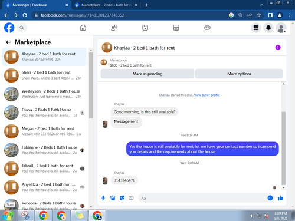Click the message input field Aa
The width and height of the screenshot is (295, 221).
202,198
